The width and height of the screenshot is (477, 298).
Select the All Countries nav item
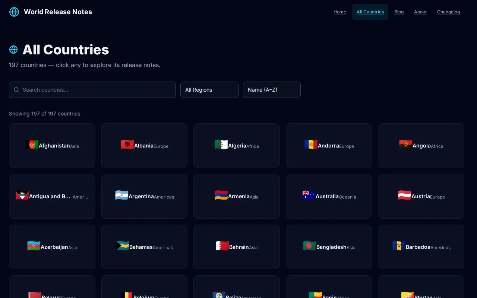[x=370, y=12]
